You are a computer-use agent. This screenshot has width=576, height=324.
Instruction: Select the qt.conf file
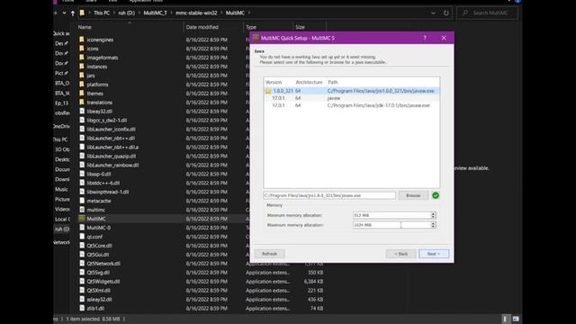(x=94, y=237)
